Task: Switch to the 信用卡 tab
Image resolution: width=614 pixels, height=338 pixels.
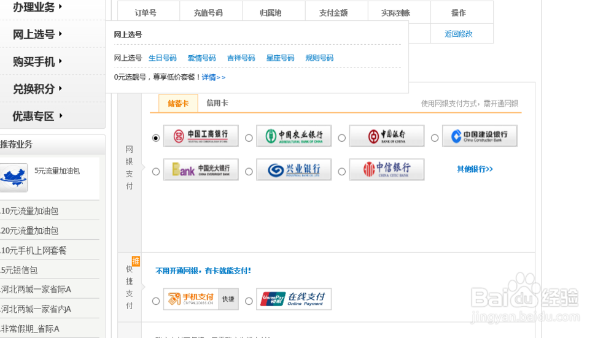Action: tap(217, 103)
